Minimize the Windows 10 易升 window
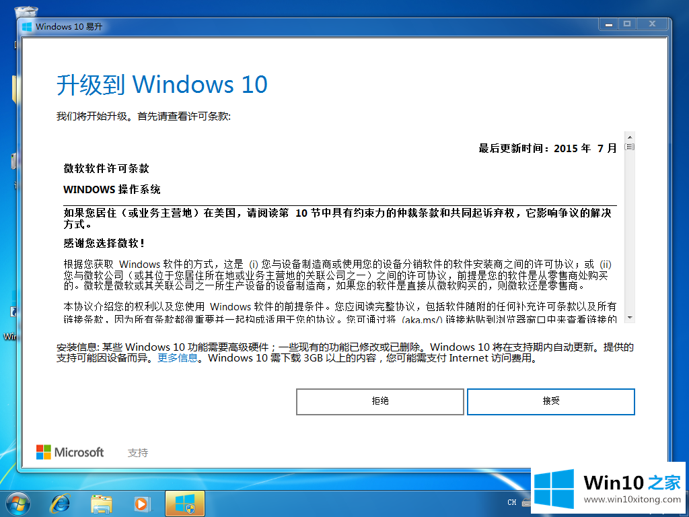The height and width of the screenshot is (517, 689). coord(608,24)
